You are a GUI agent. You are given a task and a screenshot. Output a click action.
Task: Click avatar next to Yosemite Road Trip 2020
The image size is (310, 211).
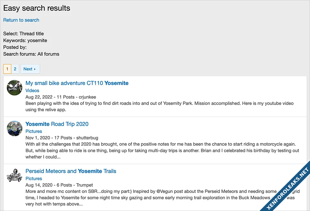15,128
